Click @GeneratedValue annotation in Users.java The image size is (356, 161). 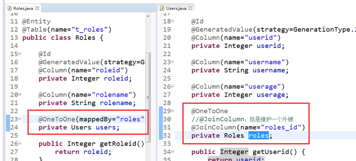[222, 30]
